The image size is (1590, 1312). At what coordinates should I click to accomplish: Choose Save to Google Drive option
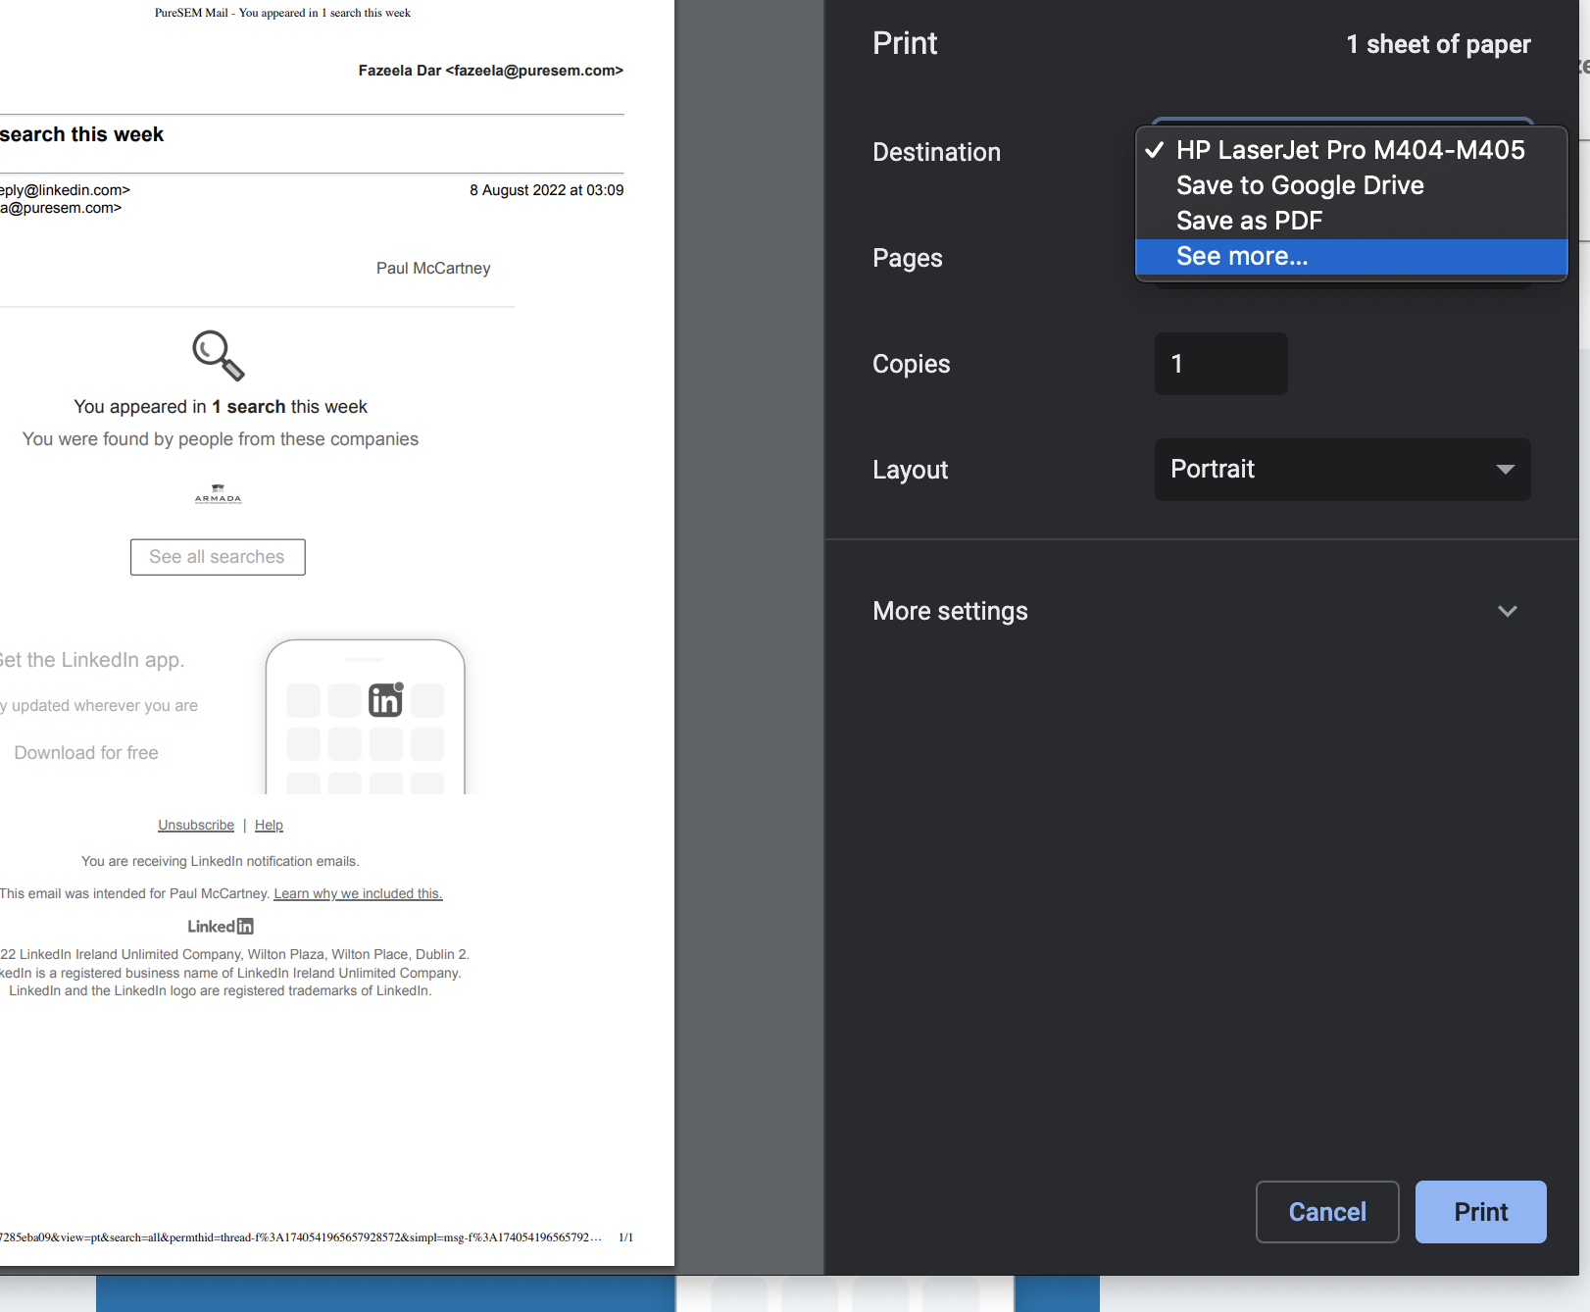tap(1351, 185)
